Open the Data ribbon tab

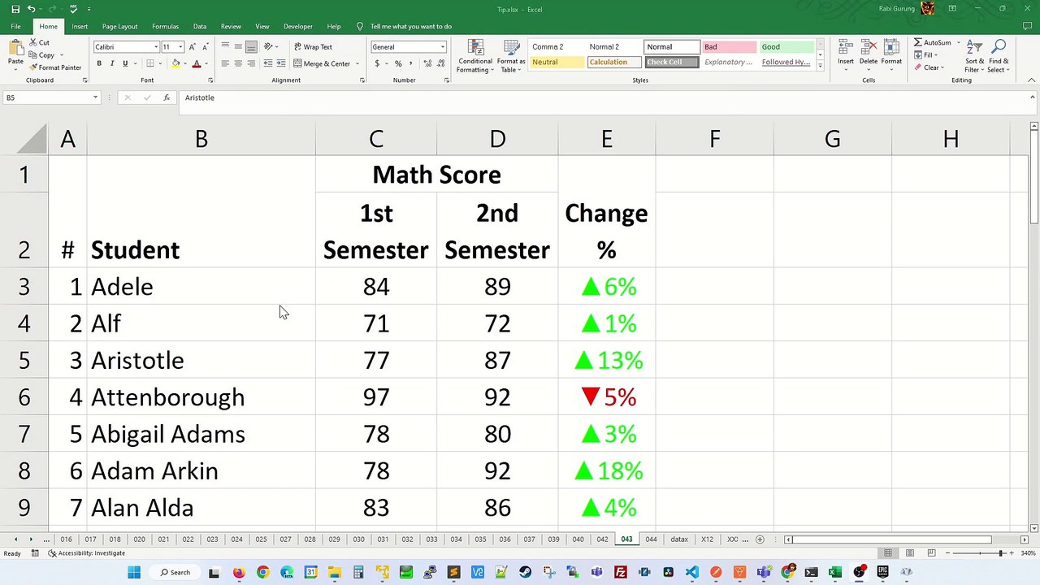tap(200, 26)
